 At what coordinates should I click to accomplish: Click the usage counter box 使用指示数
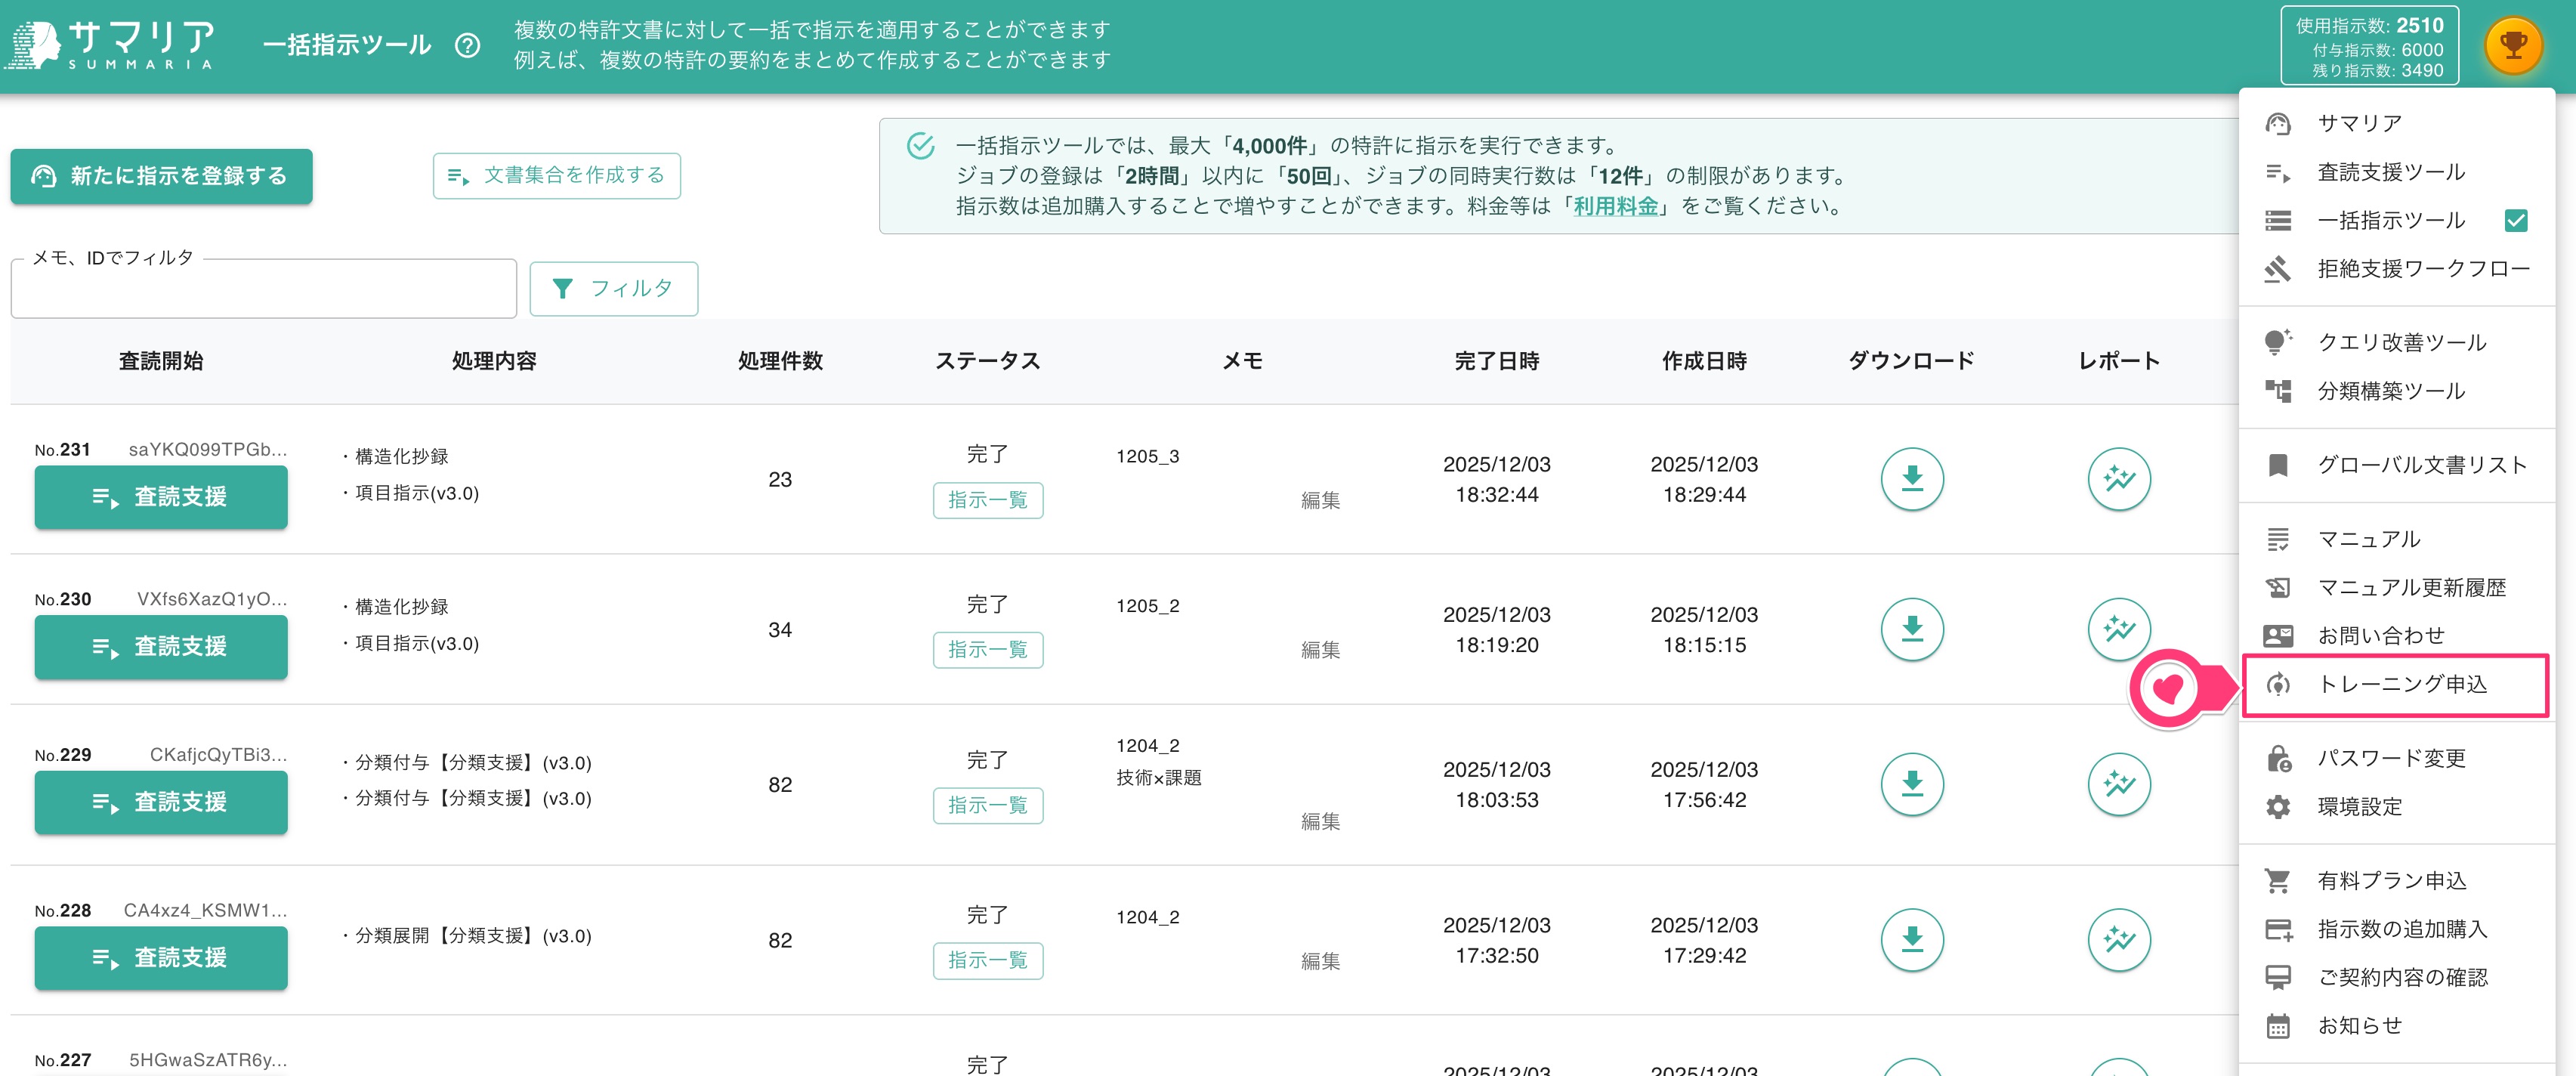click(2368, 46)
